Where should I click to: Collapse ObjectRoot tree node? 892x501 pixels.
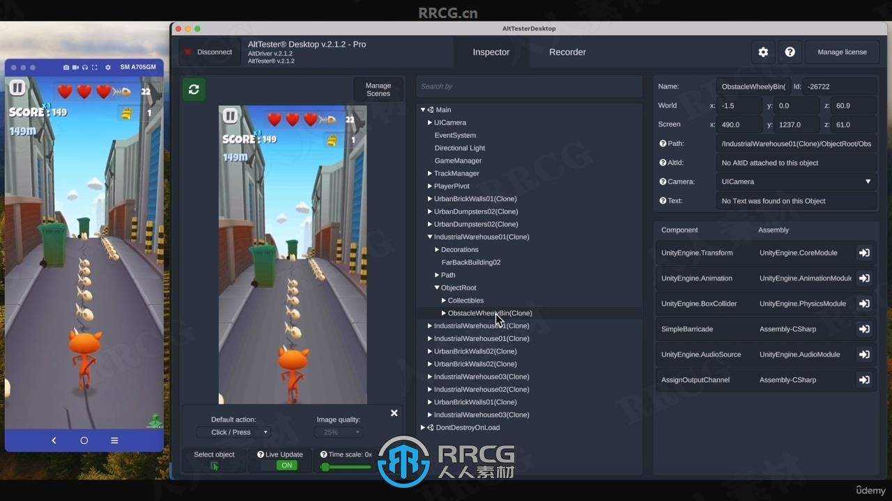[x=437, y=287]
